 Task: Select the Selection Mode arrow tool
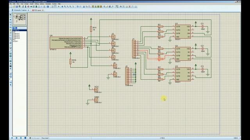(11, 15)
